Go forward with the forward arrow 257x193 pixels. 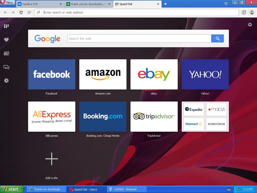coord(13,12)
